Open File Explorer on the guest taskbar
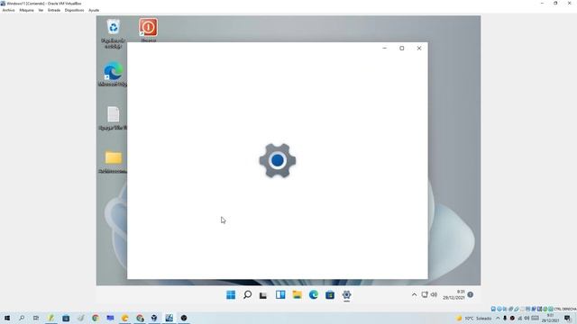The height and width of the screenshot is (324, 577). (x=297, y=294)
